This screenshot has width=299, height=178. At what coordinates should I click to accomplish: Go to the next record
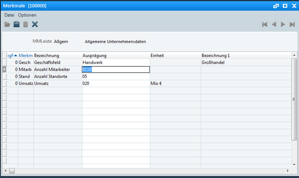[x=283, y=24]
